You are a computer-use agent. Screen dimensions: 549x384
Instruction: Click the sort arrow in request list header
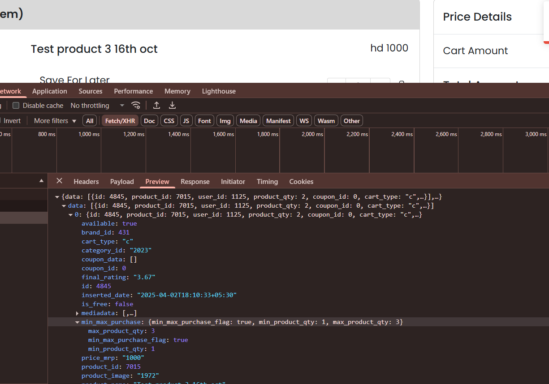point(42,181)
